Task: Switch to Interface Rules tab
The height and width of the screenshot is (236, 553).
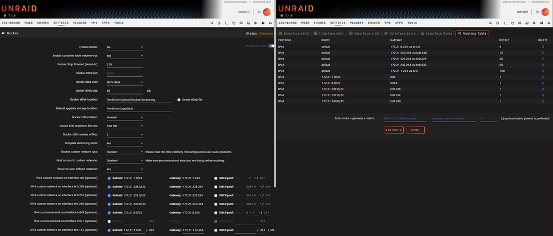Action: 436,34
